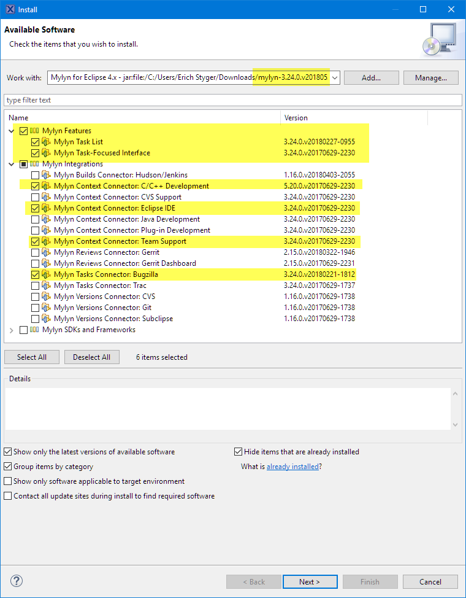The width and height of the screenshot is (466, 598).
Task: Click the help question mark icon
Action: (x=17, y=581)
